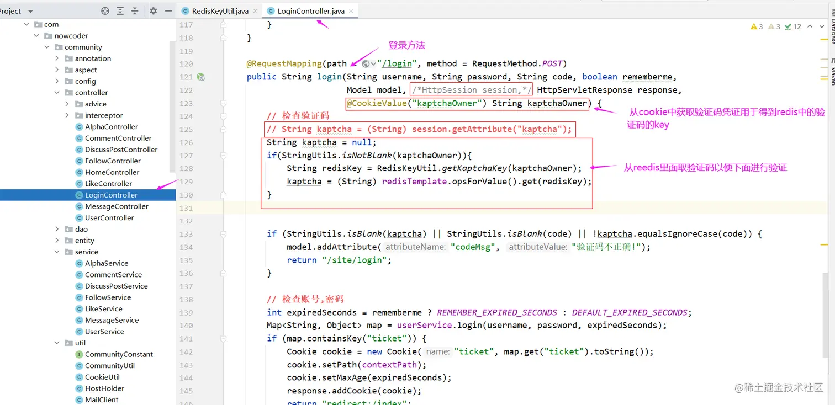835x405 pixels.
Task: Collapse the util folder
Action: click(x=57, y=343)
